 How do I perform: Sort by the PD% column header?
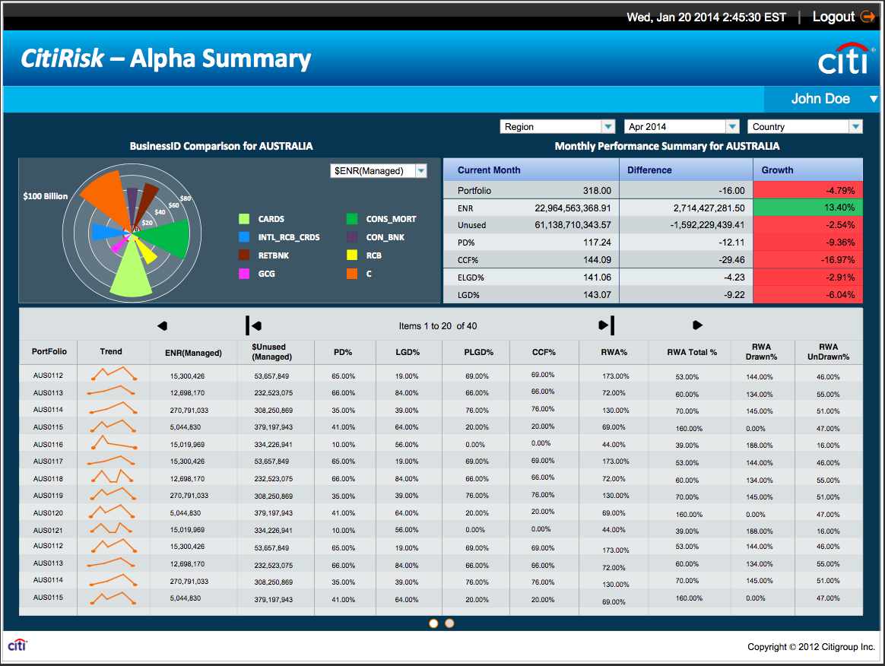(x=343, y=352)
